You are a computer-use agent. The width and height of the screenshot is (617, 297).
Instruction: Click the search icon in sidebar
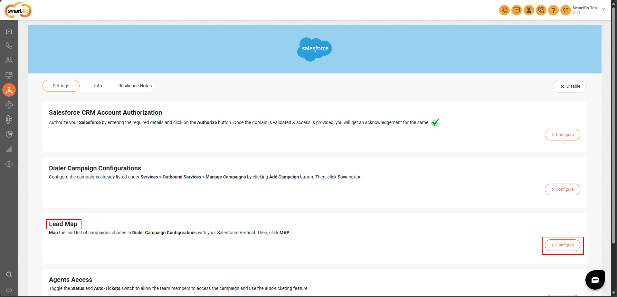[x=9, y=274]
